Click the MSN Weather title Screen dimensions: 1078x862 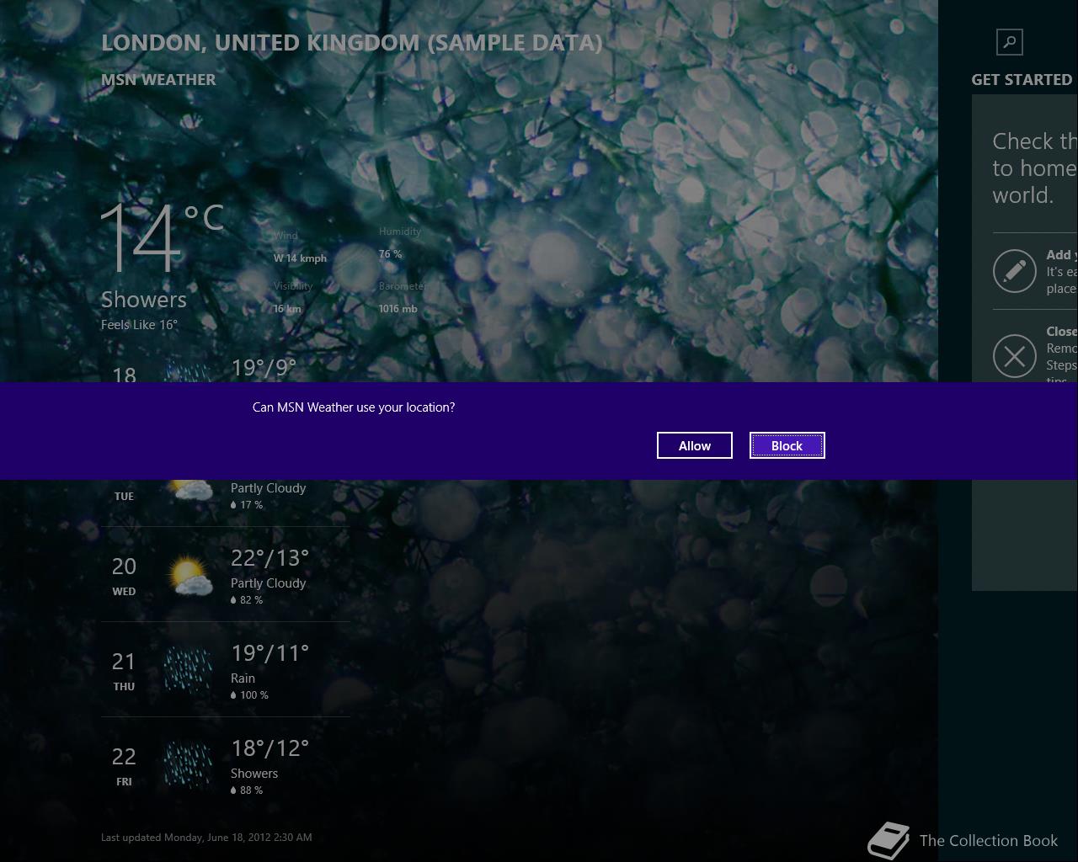click(x=158, y=80)
